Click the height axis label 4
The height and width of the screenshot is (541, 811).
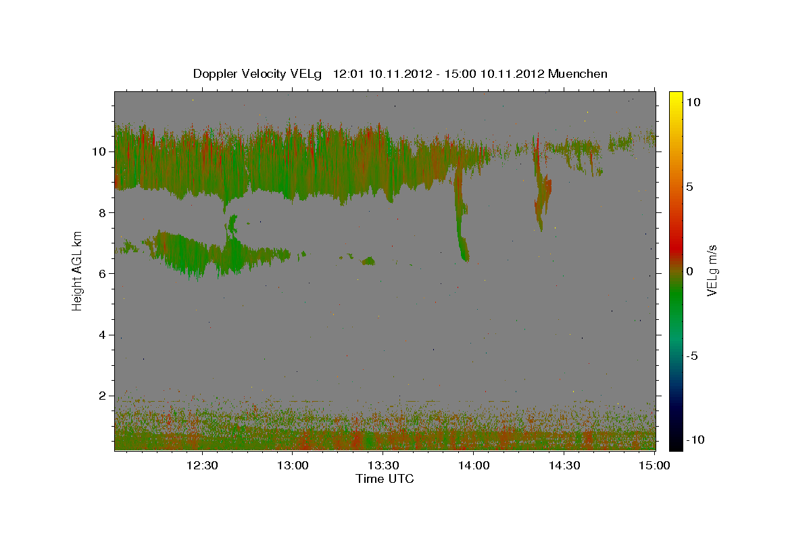click(102, 334)
